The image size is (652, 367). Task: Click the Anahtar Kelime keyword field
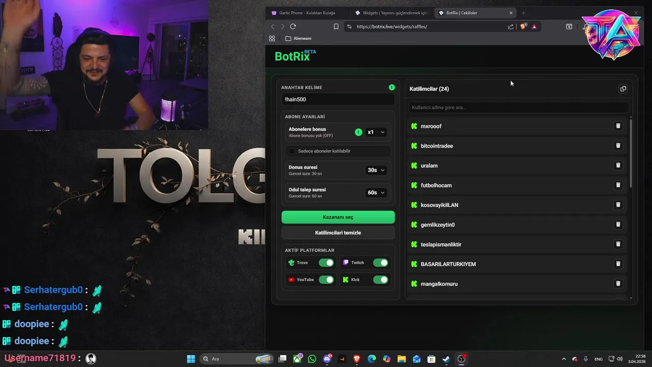pos(338,99)
